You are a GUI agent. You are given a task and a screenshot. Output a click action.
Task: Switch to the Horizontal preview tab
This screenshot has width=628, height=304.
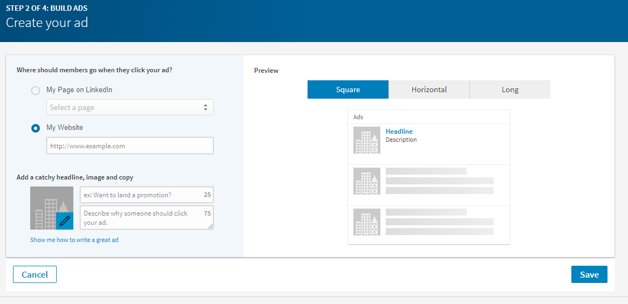[429, 89]
